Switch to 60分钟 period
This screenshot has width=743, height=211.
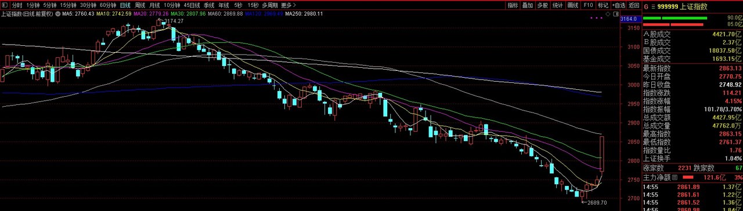108,5
